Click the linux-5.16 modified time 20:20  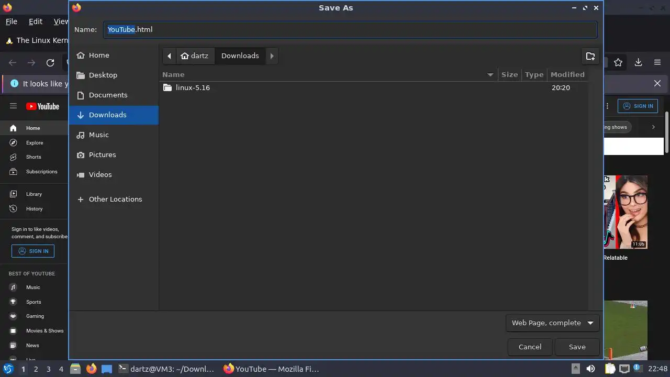(x=561, y=87)
